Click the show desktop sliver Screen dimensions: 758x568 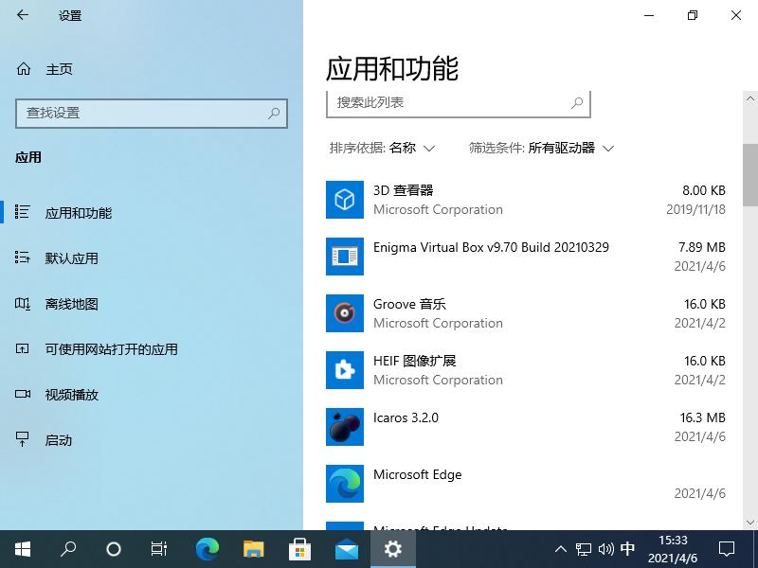tap(755, 549)
